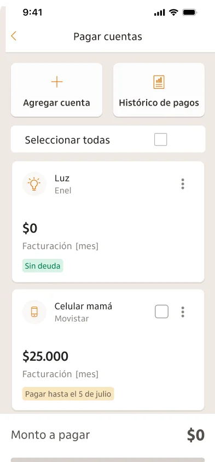
Task: Open the chart document icon for payment history
Action: (x=159, y=82)
